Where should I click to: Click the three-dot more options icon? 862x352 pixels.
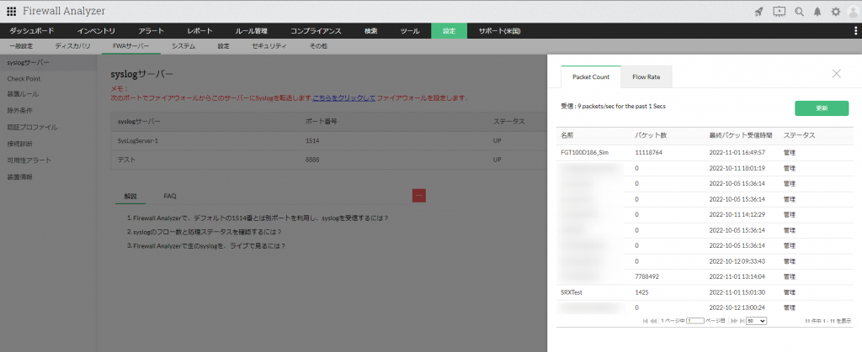(855, 31)
